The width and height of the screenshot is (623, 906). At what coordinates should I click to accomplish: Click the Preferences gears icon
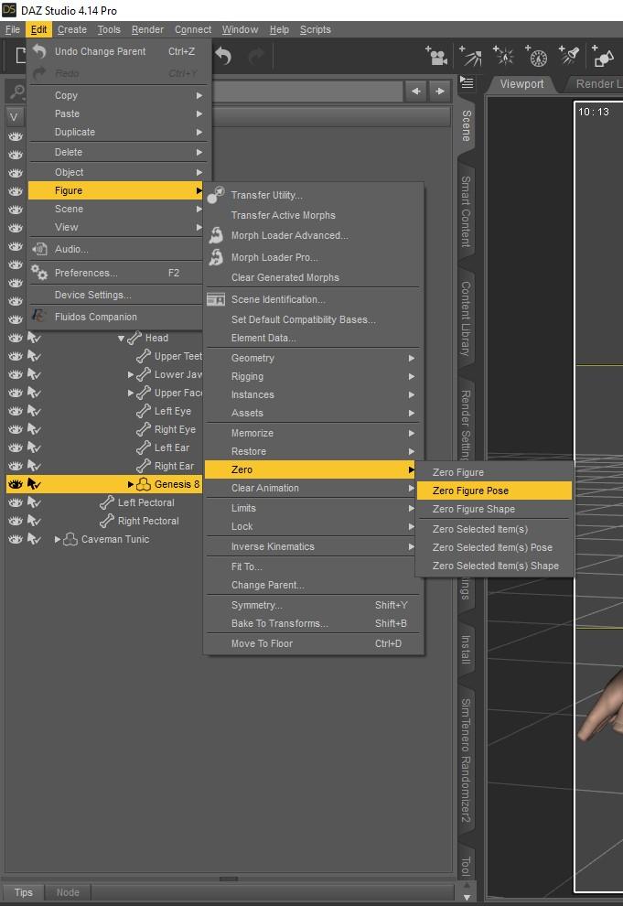(x=39, y=272)
